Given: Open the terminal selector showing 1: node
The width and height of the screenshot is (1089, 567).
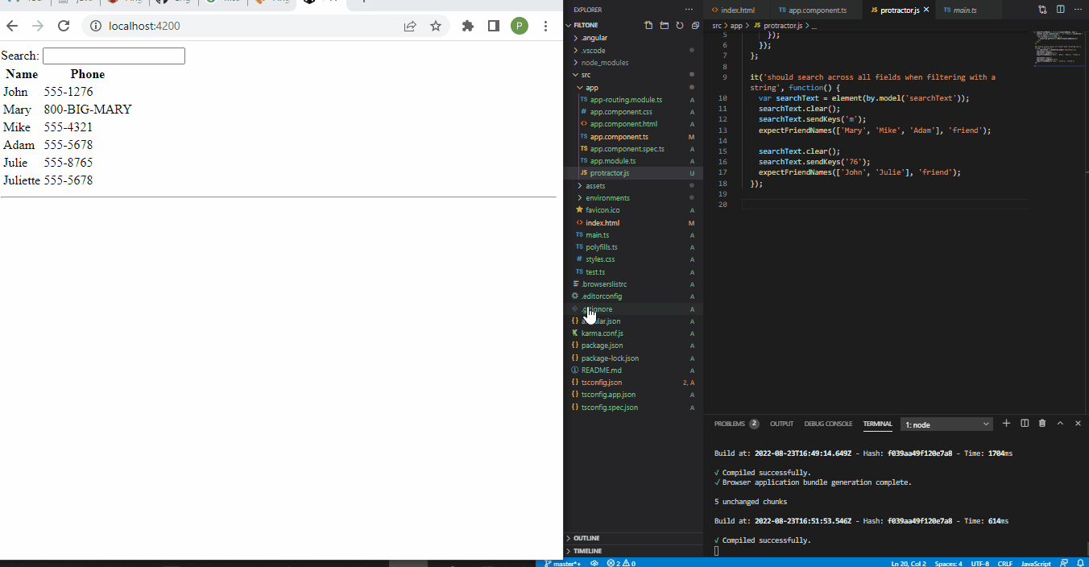Looking at the screenshot, I should pos(946,423).
